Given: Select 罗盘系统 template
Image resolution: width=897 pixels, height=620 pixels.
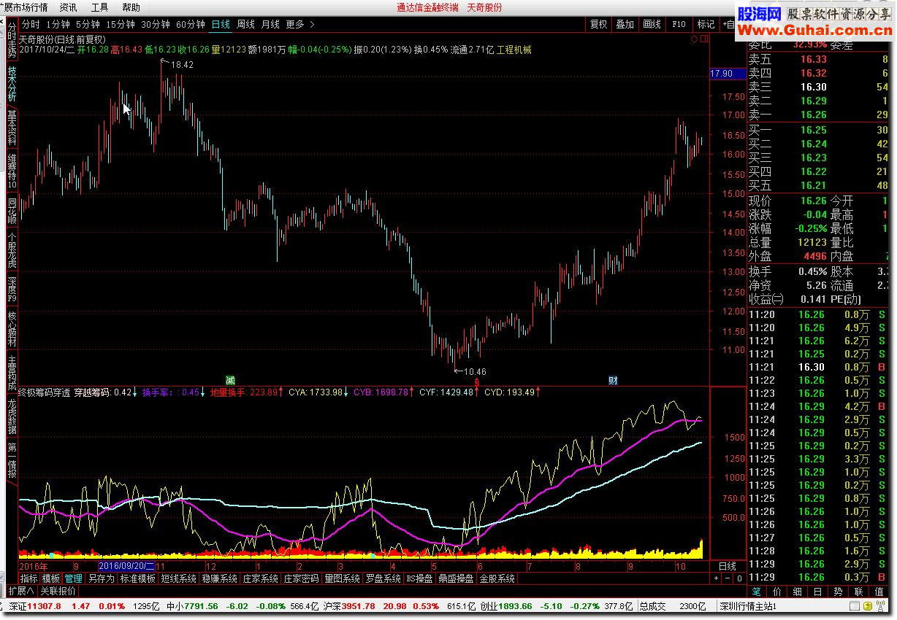Looking at the screenshot, I should pos(383,578).
